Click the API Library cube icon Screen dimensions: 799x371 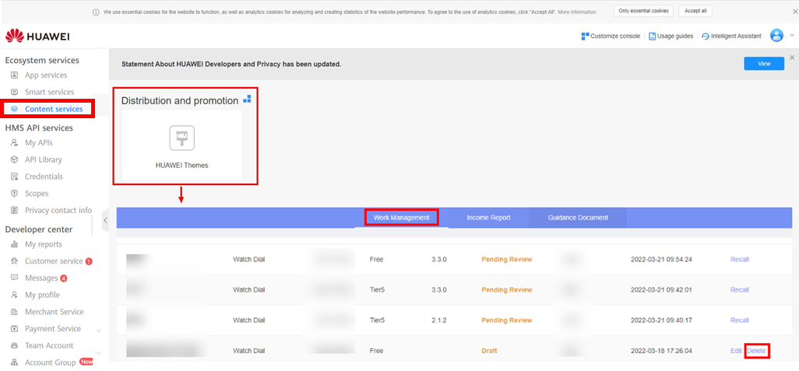pyautogui.click(x=14, y=159)
